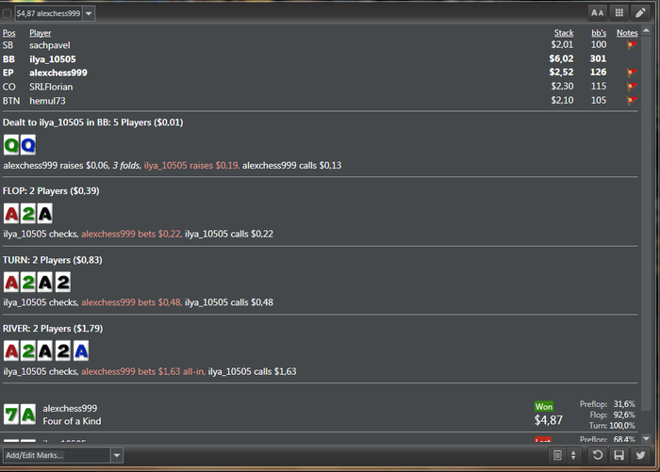Click the AA font size icon

pyautogui.click(x=597, y=13)
